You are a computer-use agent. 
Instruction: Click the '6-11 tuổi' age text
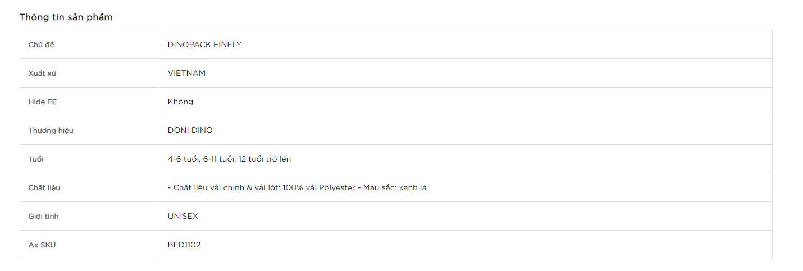click(218, 159)
